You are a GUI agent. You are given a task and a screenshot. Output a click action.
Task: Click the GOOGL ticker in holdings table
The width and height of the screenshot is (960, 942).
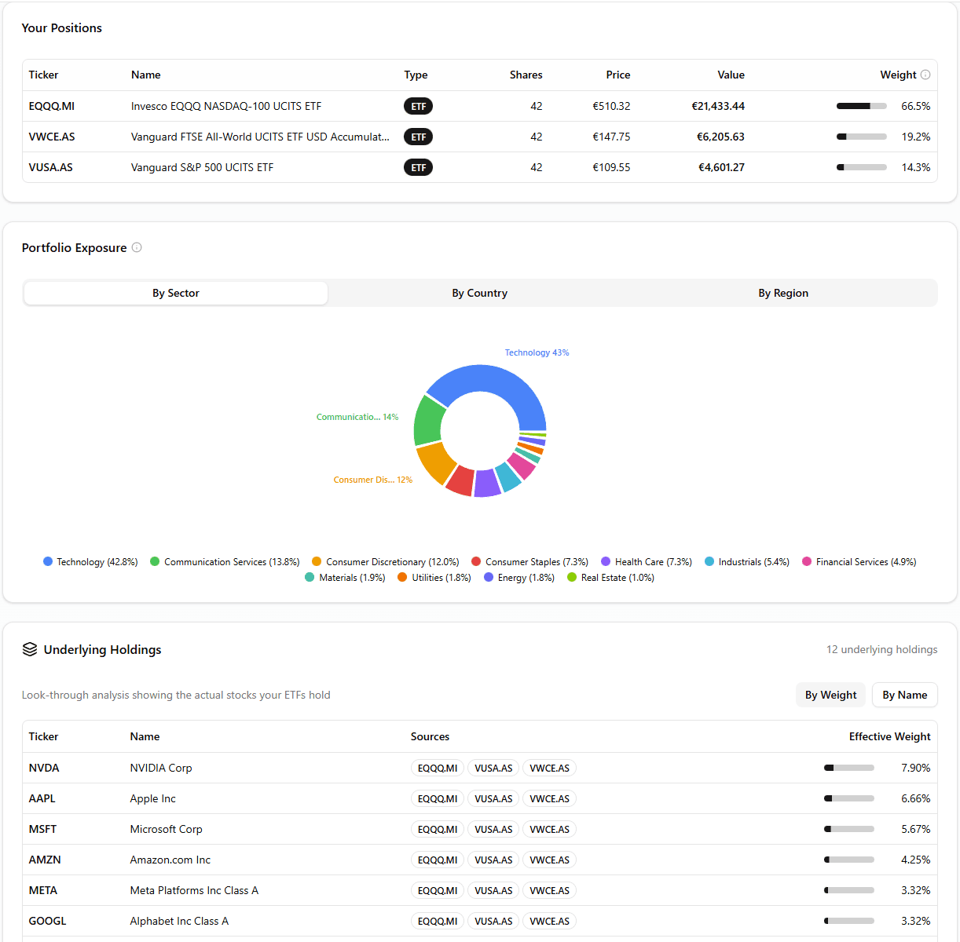point(48,921)
